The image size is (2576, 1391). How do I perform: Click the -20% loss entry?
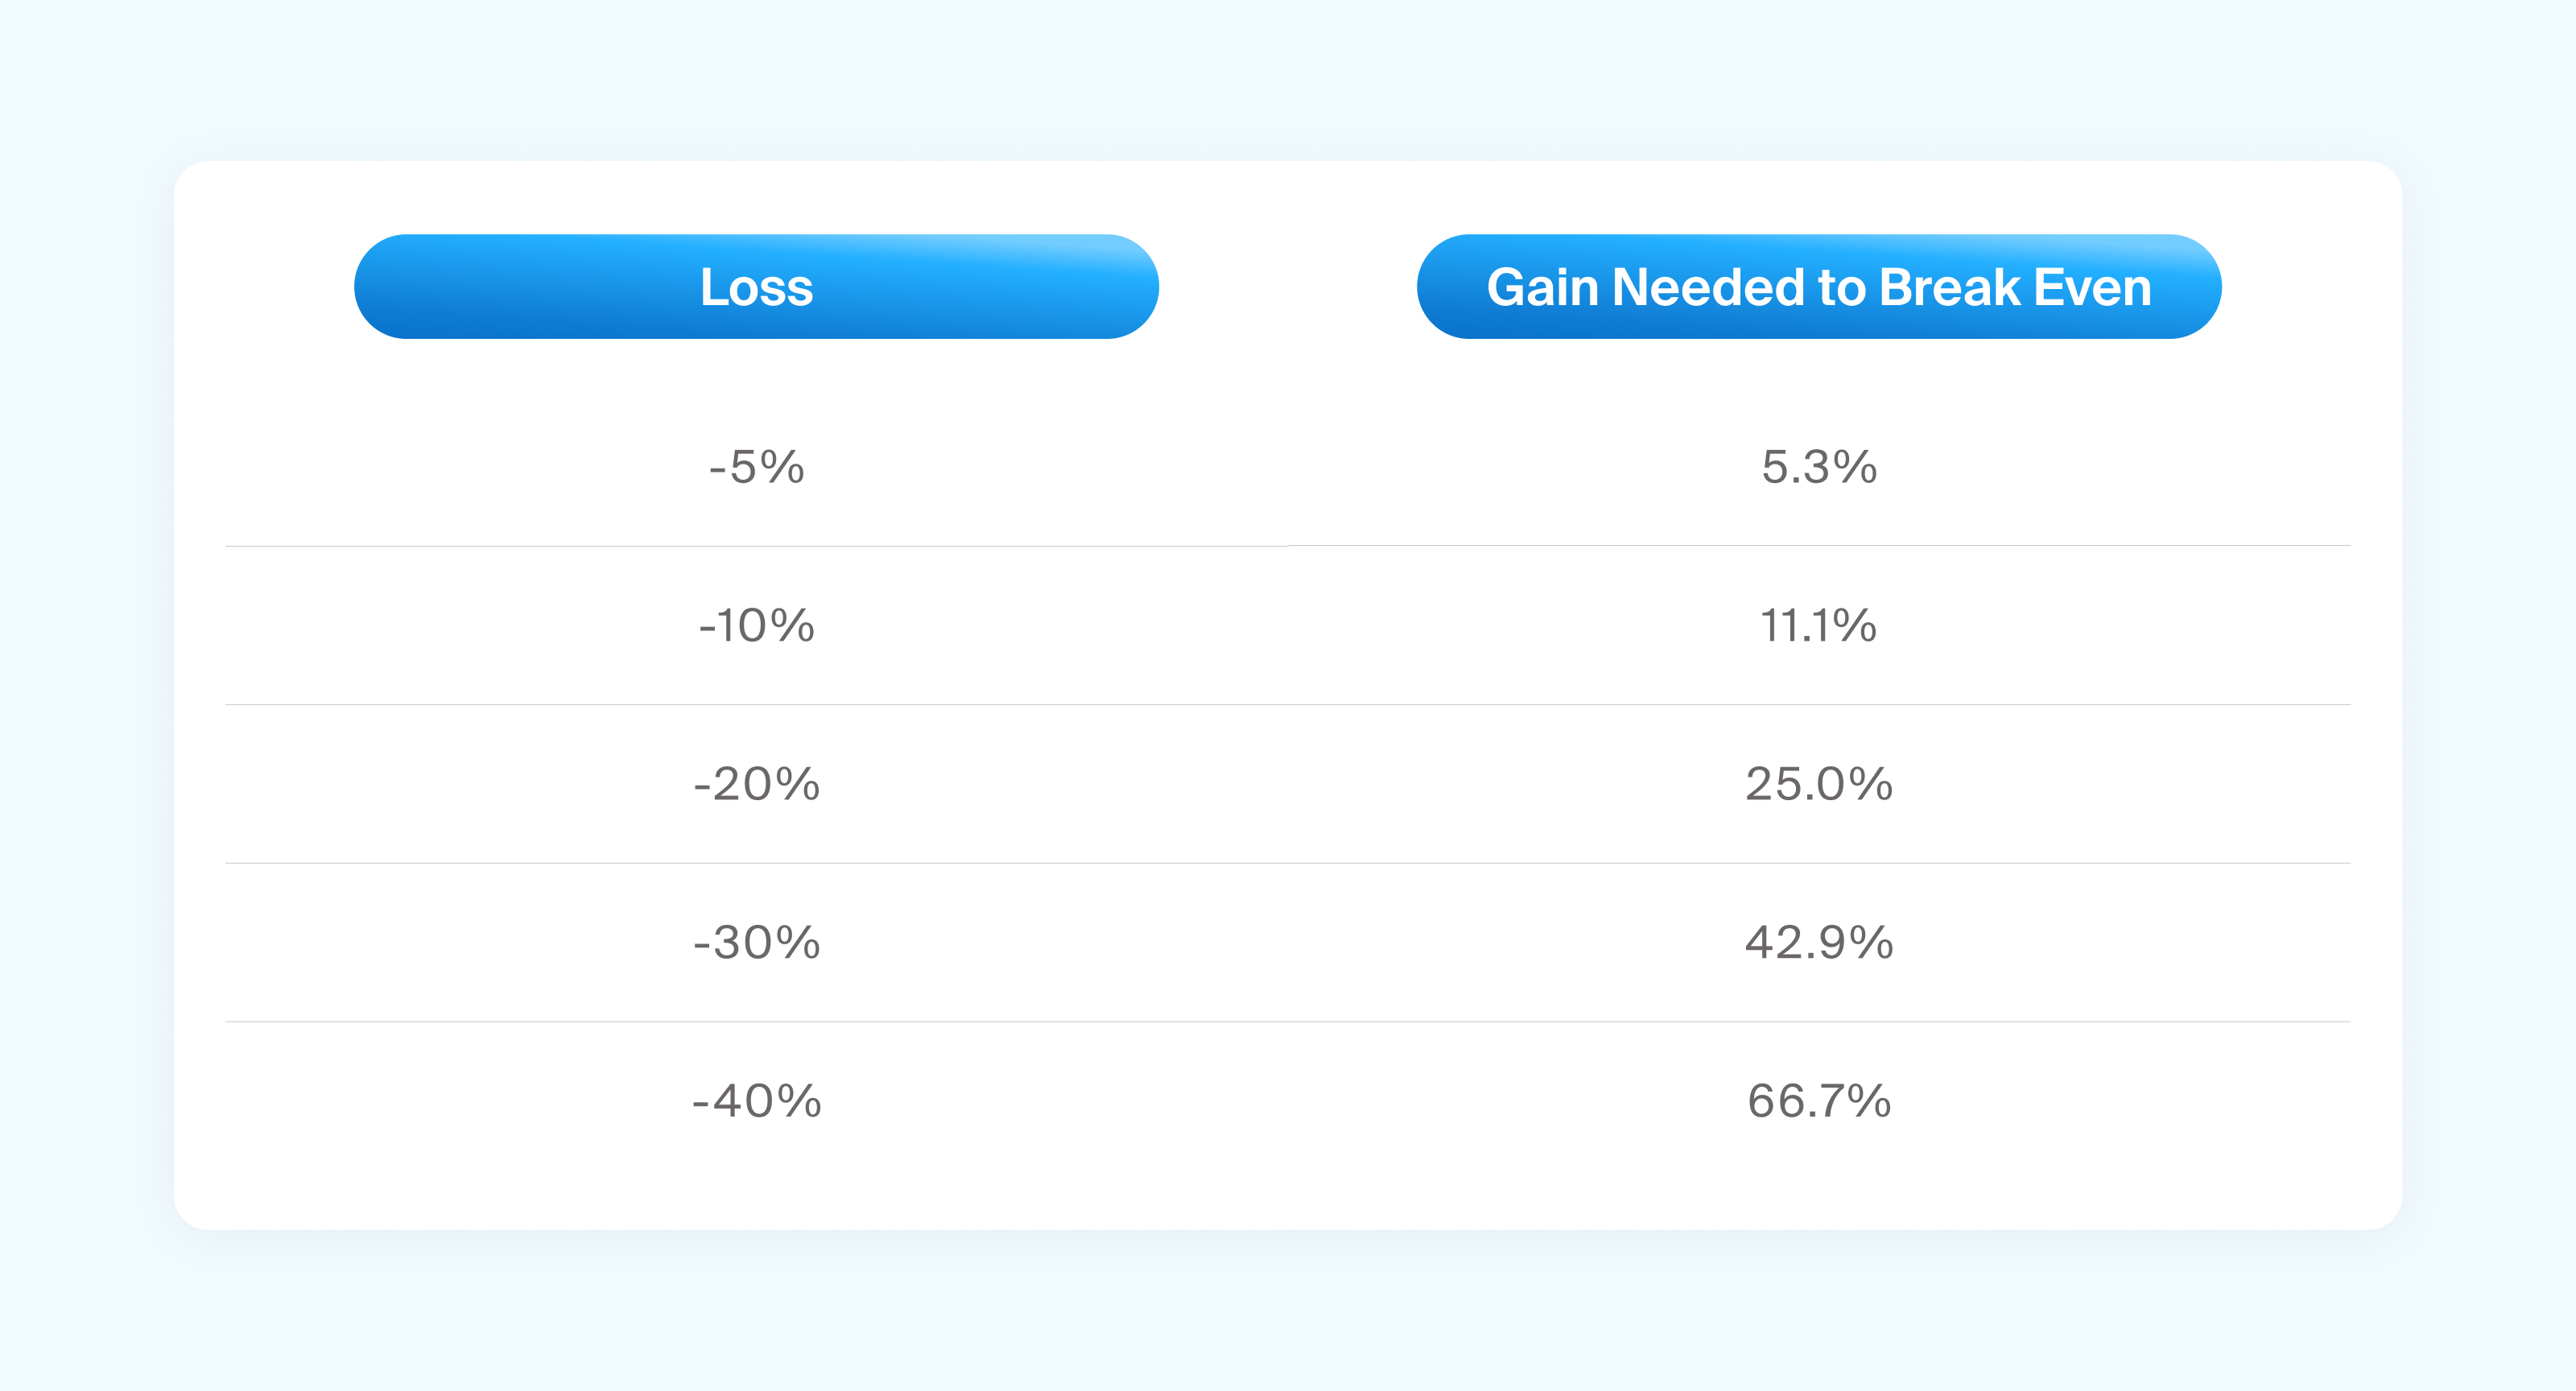pos(757,784)
